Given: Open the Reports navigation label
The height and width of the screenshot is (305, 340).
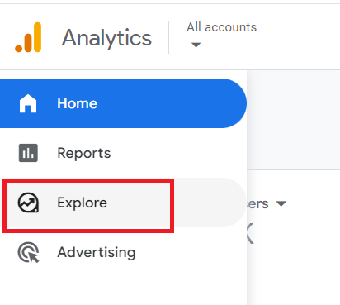Looking at the screenshot, I should [84, 153].
